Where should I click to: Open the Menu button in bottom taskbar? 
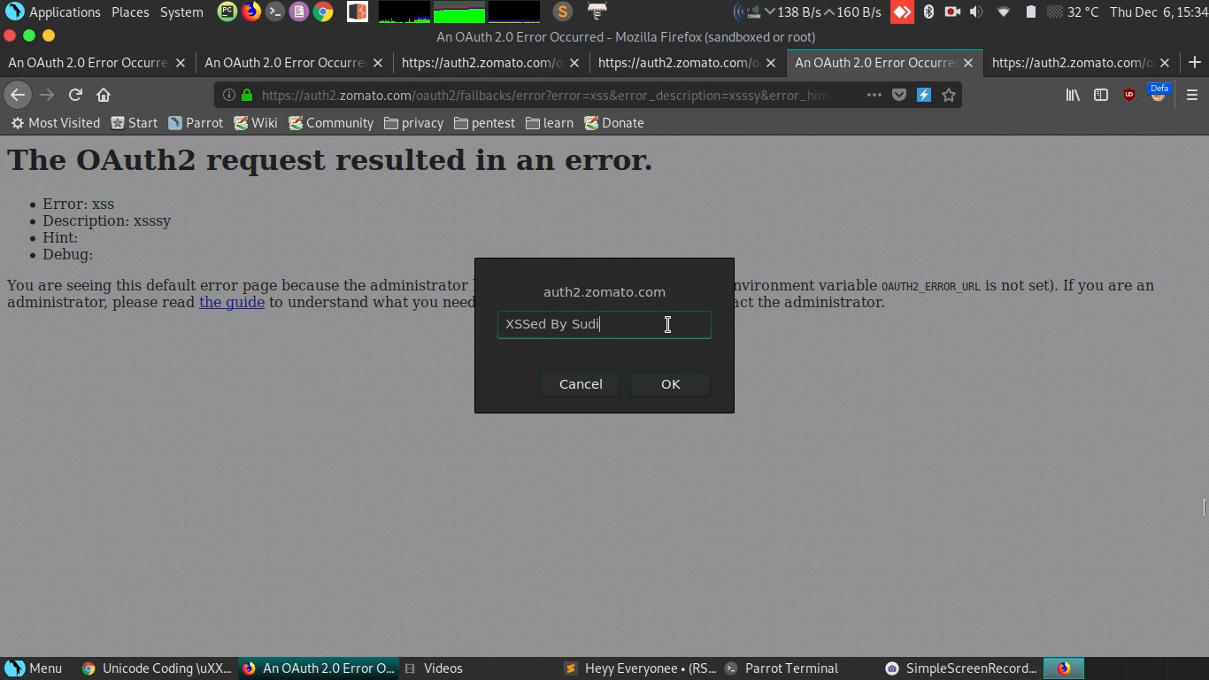34,668
